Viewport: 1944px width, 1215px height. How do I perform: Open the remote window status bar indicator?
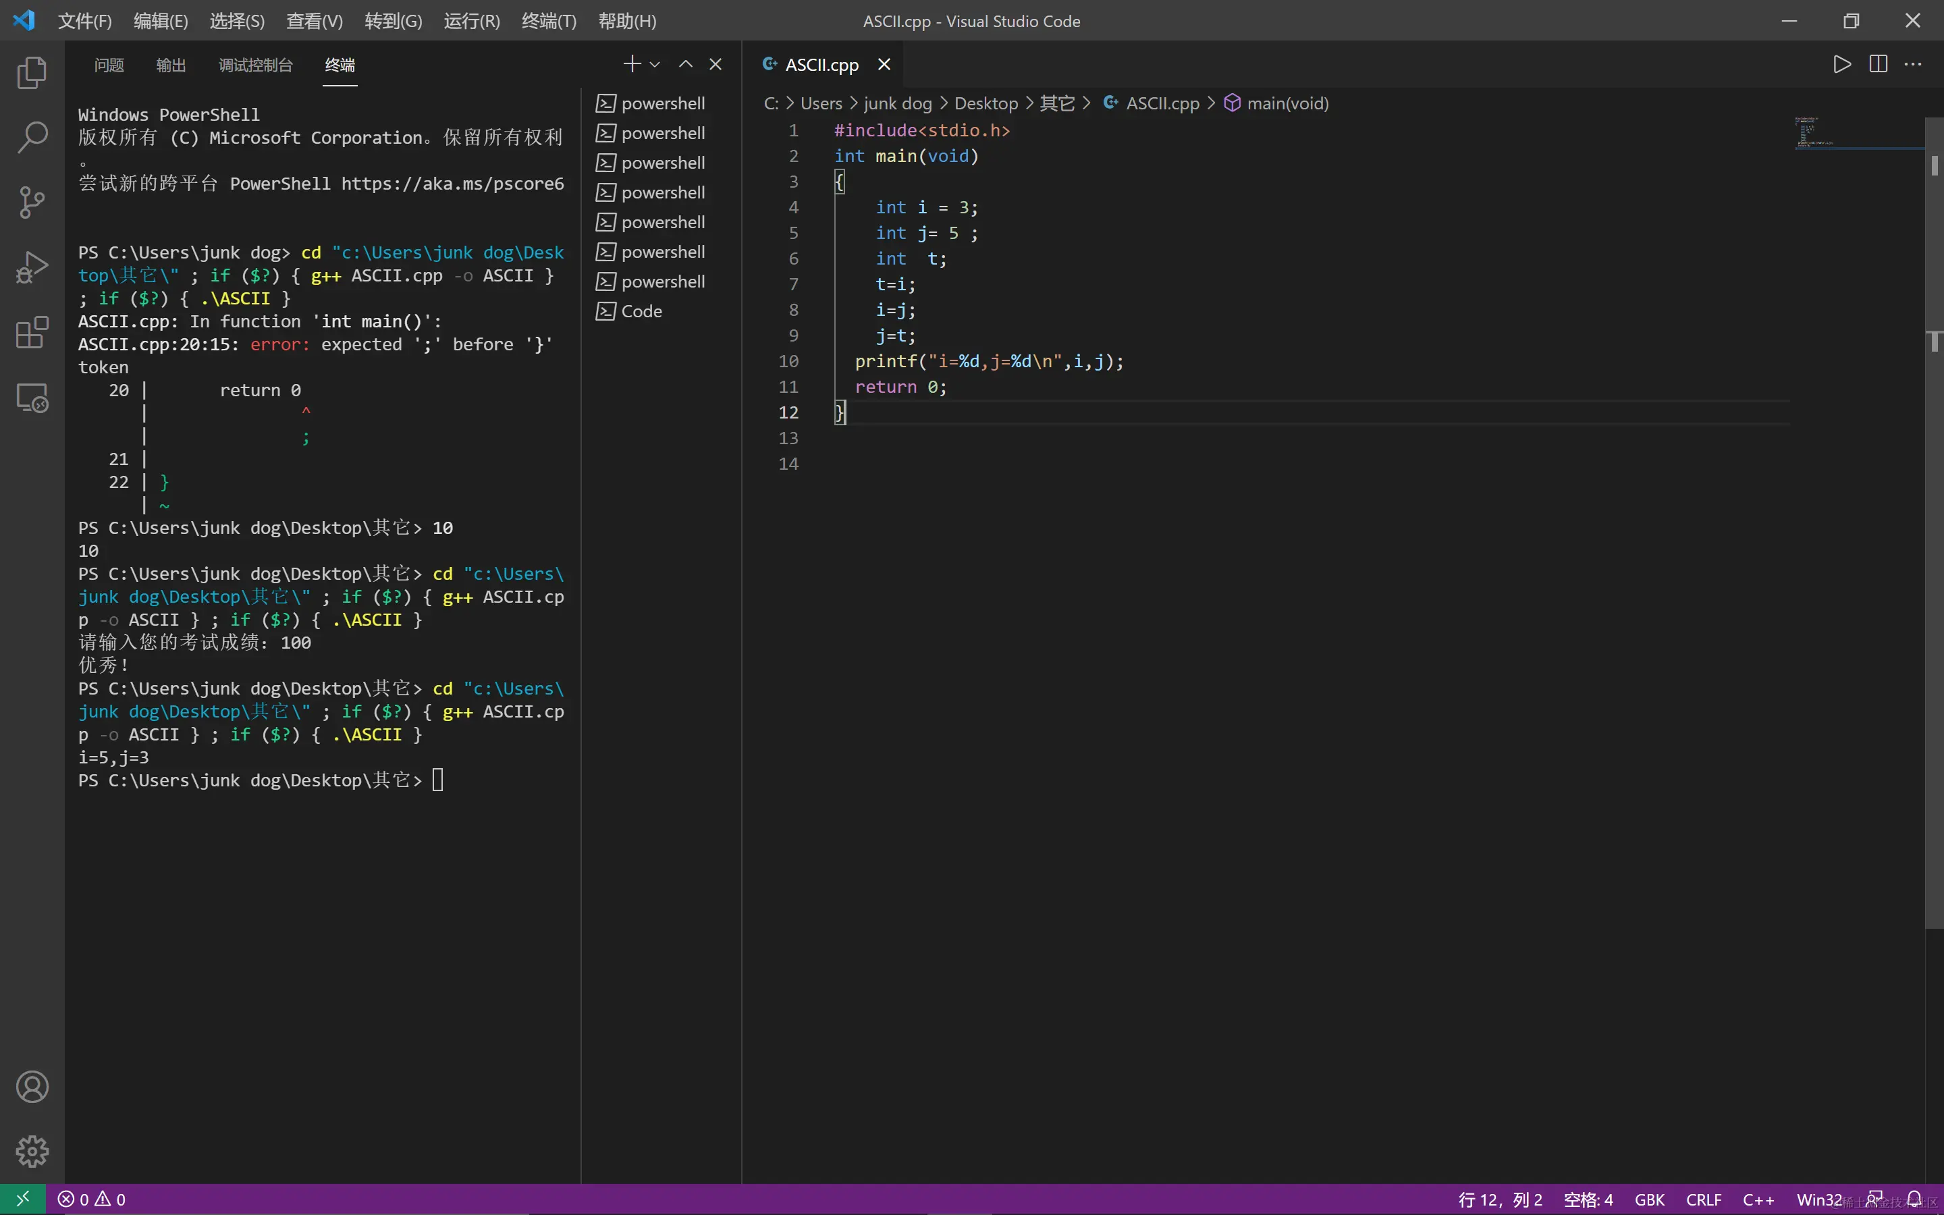[22, 1199]
